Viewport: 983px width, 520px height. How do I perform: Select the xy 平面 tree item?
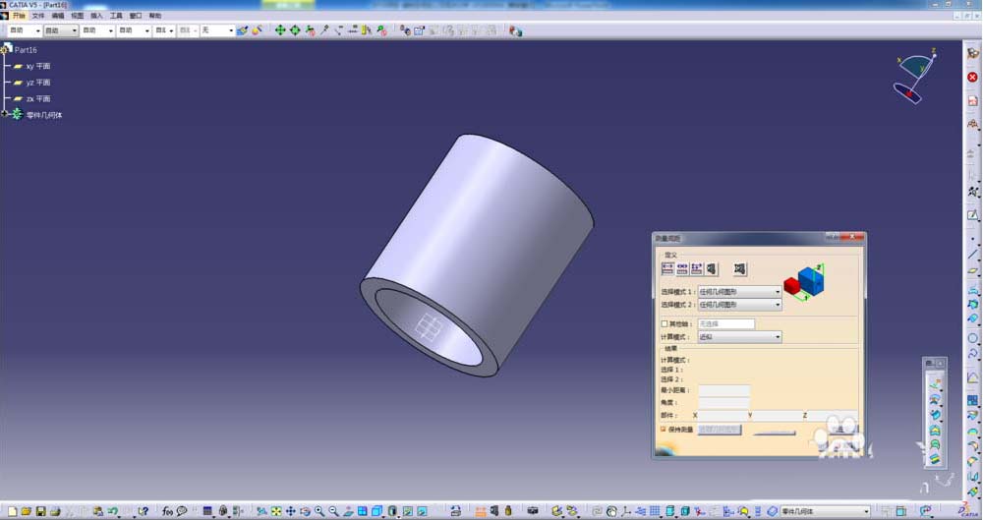click(x=37, y=66)
